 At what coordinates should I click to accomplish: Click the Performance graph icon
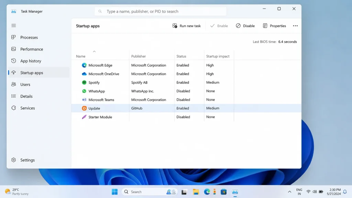click(14, 49)
